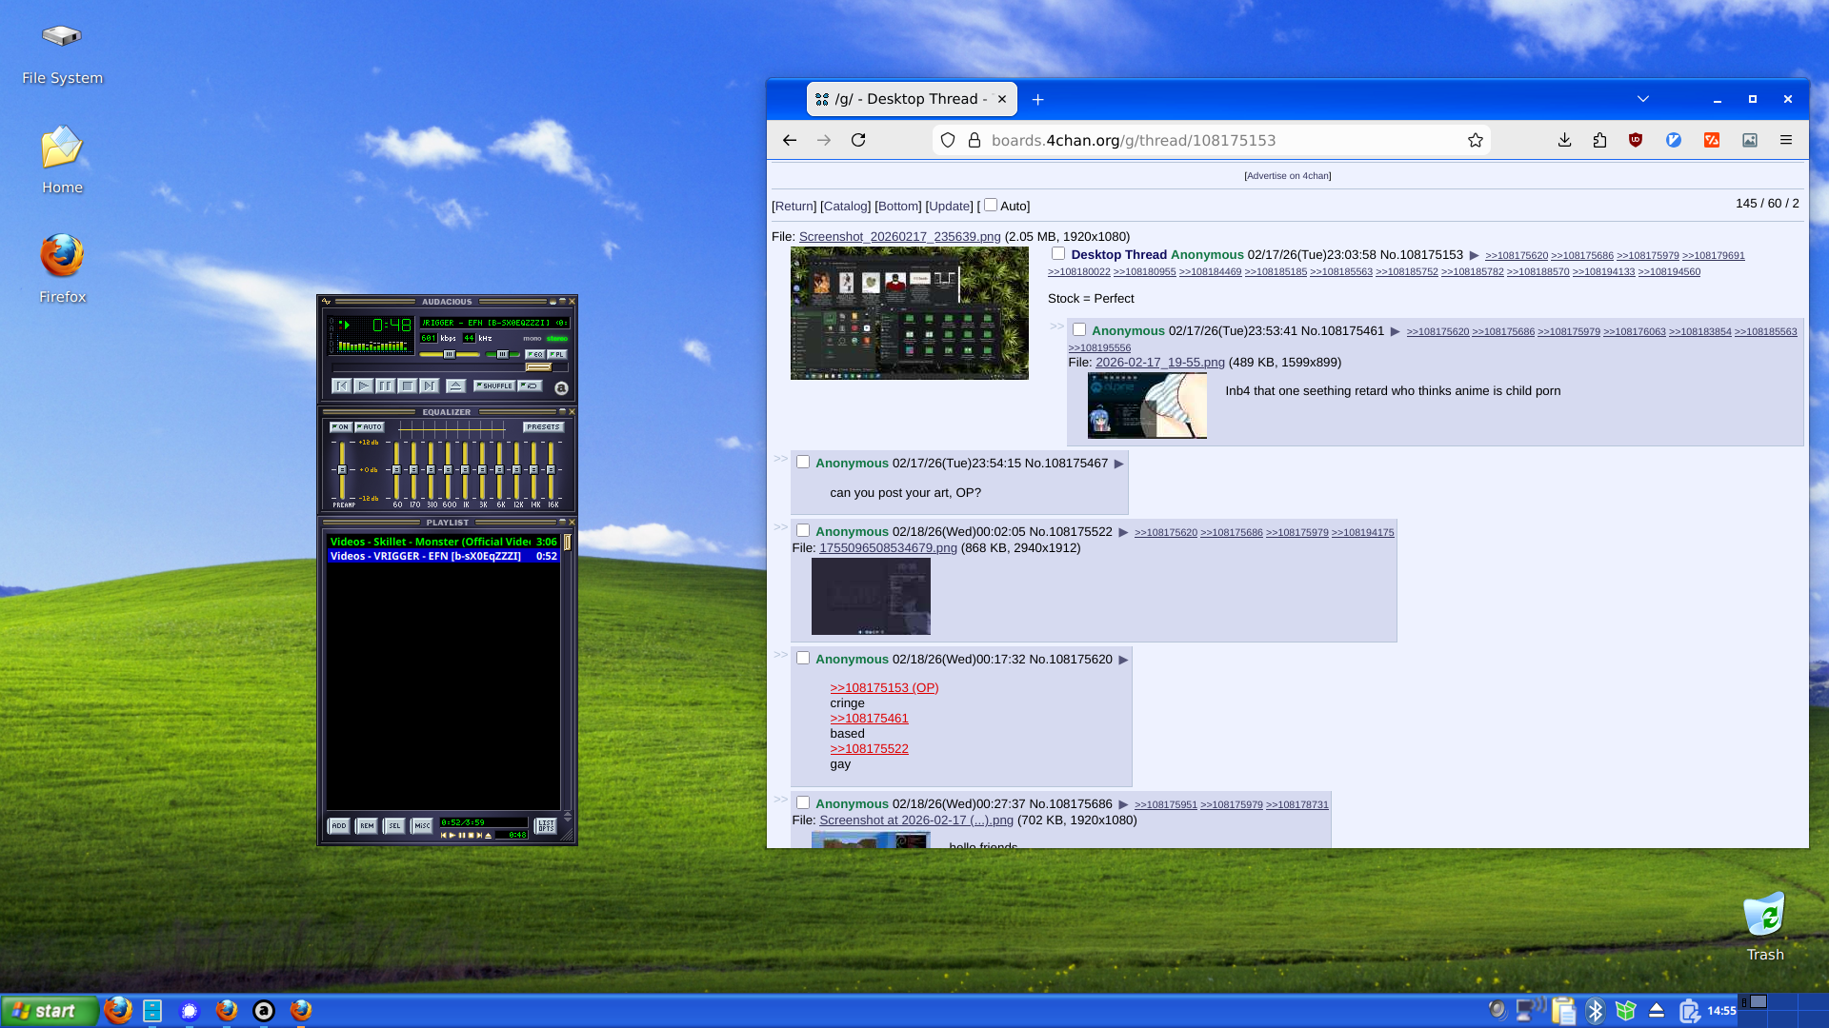Click Audacious icon in taskbar
The width and height of the screenshot is (1829, 1028).
click(264, 1011)
